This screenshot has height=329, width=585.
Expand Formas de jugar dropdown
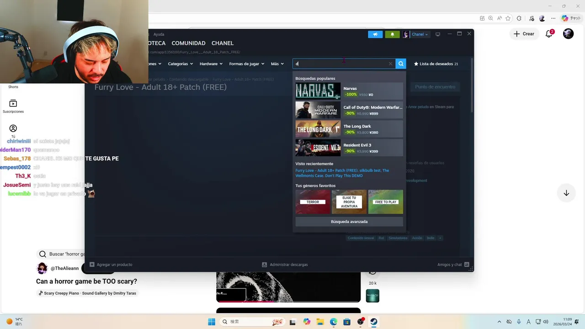[x=247, y=64]
